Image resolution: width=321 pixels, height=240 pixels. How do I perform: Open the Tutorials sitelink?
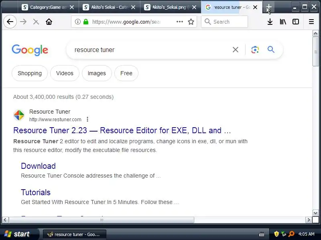coord(36,192)
